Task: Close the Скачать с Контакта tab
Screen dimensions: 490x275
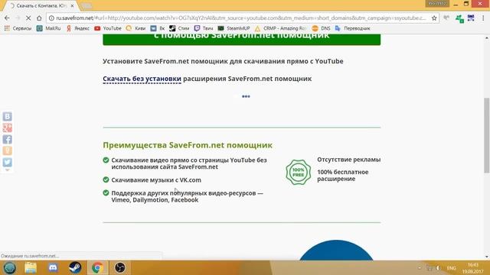Action: (72, 5)
